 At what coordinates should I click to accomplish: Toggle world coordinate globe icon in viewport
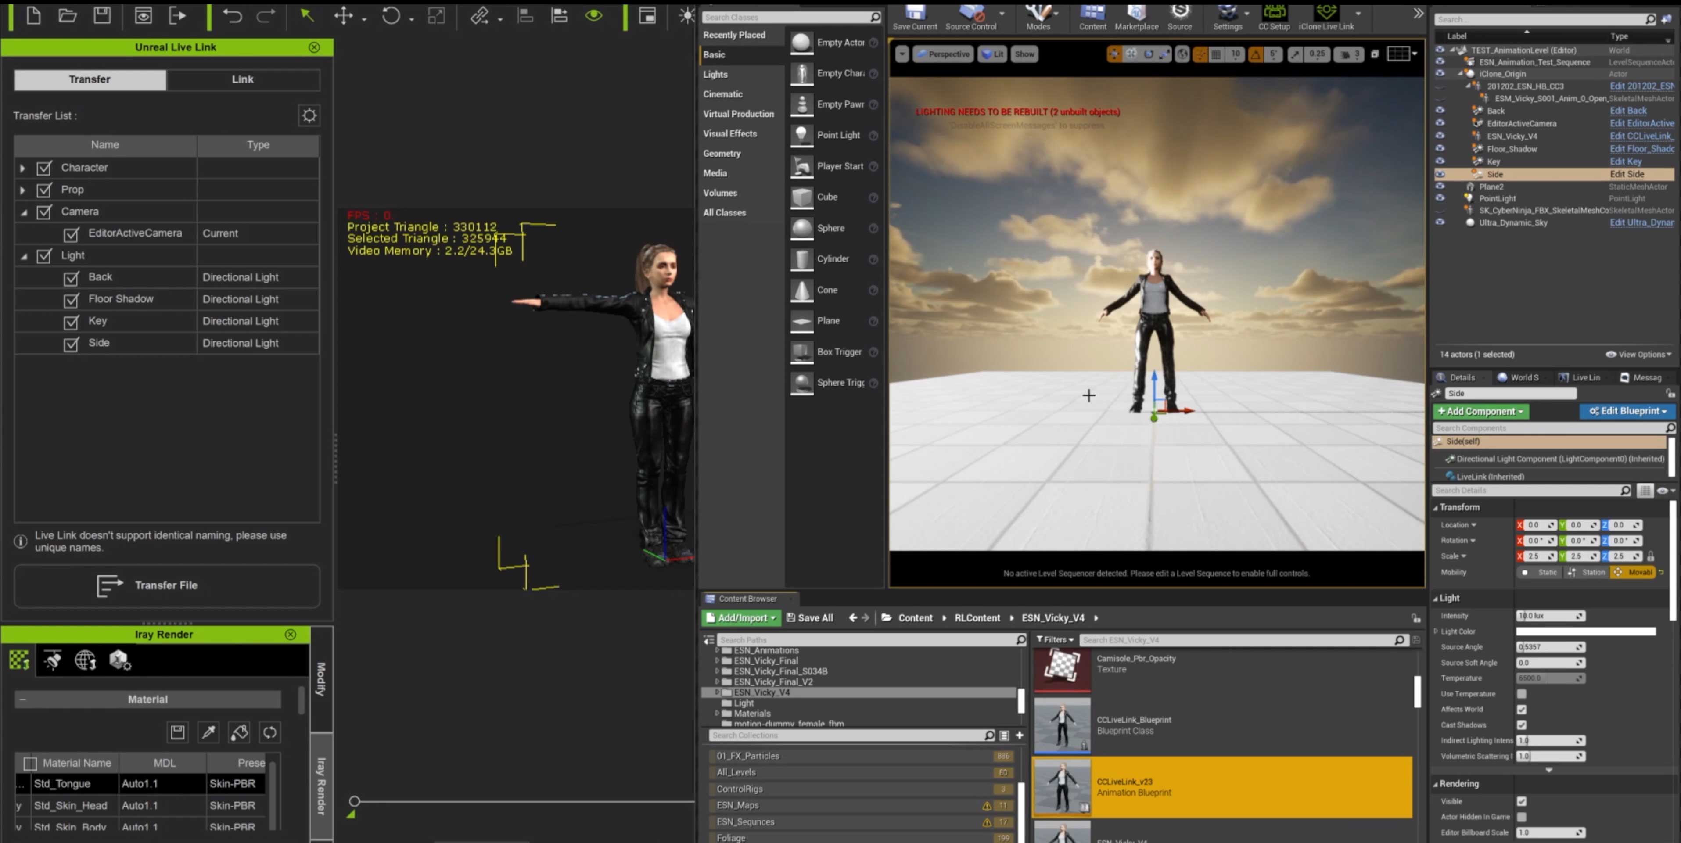tap(1182, 54)
